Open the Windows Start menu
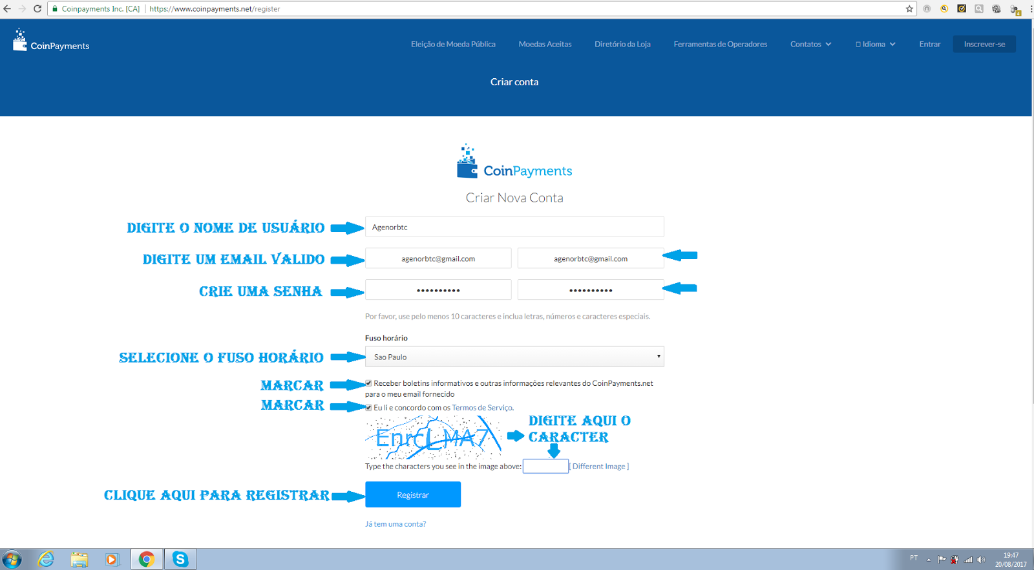This screenshot has width=1034, height=570. (12, 559)
